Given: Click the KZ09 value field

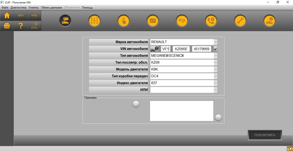Looking at the screenshot, I should pyautogui.click(x=182, y=62).
